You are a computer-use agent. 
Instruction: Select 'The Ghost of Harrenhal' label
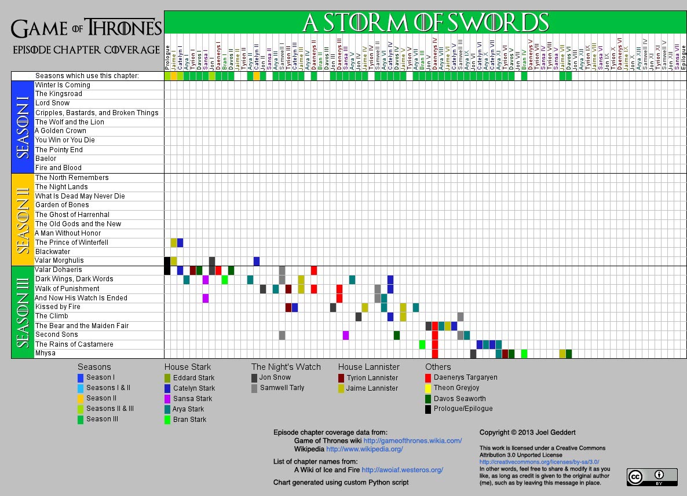pyautogui.click(x=72, y=215)
